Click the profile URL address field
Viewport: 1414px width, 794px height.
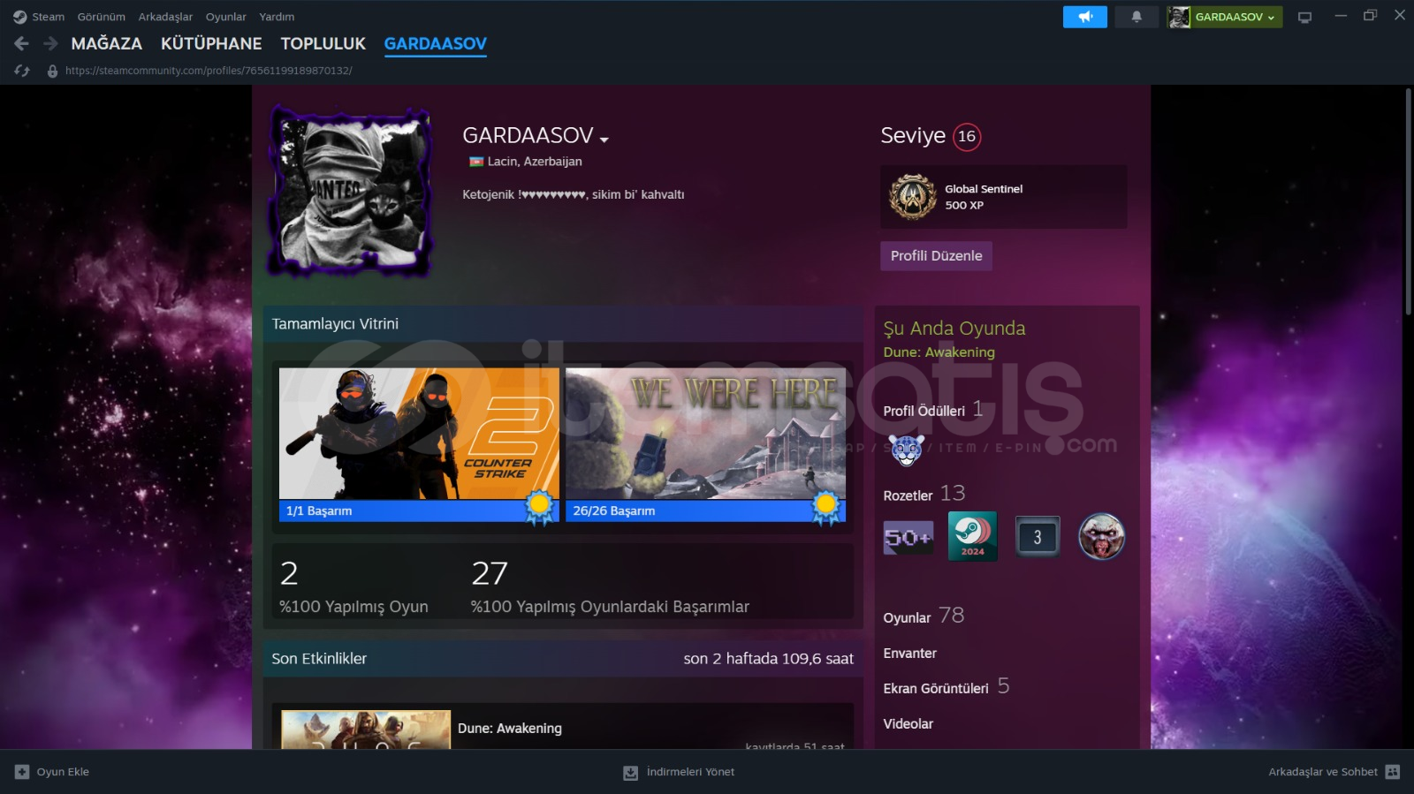click(x=209, y=71)
